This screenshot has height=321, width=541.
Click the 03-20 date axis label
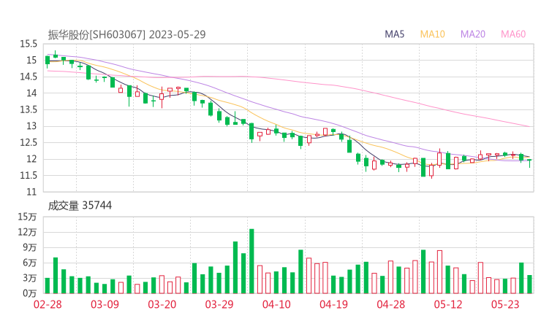coord(162,304)
